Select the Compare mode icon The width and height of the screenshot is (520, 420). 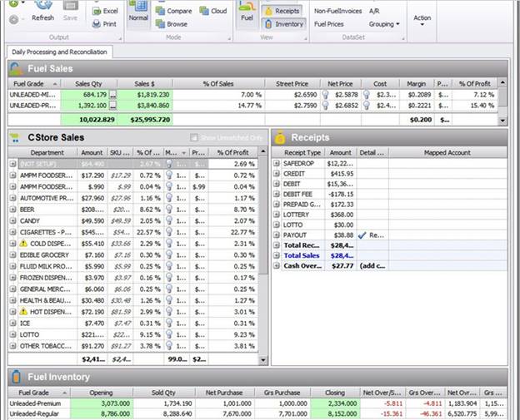(172, 11)
